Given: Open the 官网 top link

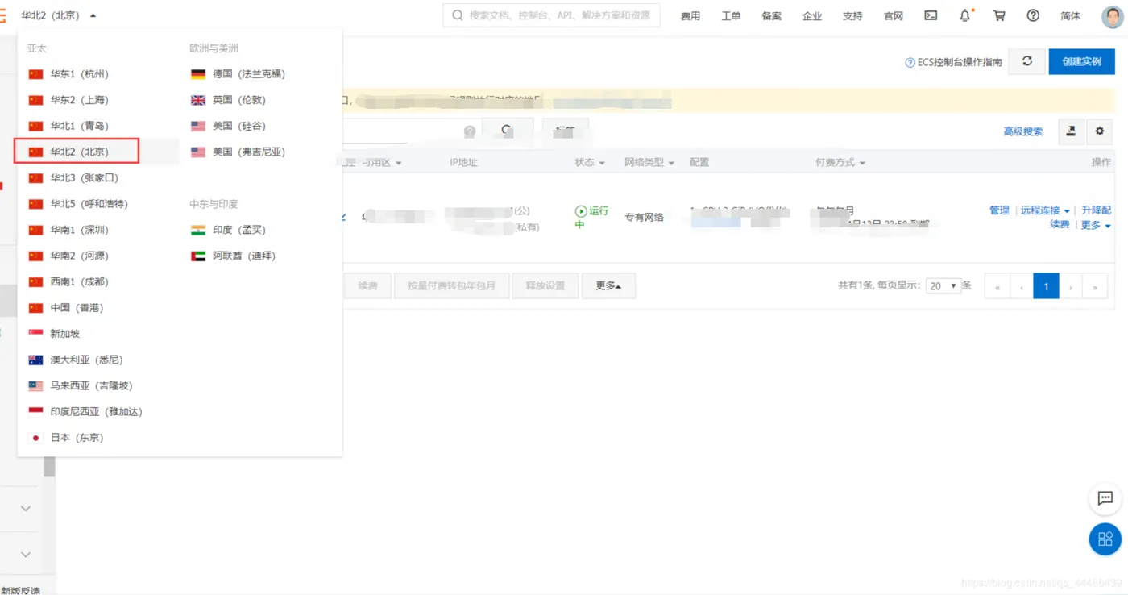Looking at the screenshot, I should click(893, 16).
